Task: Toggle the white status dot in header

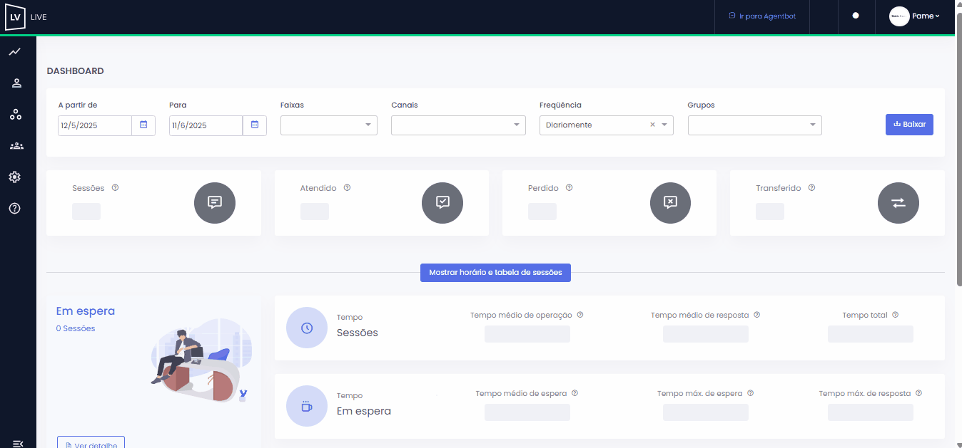Action: pos(856,16)
